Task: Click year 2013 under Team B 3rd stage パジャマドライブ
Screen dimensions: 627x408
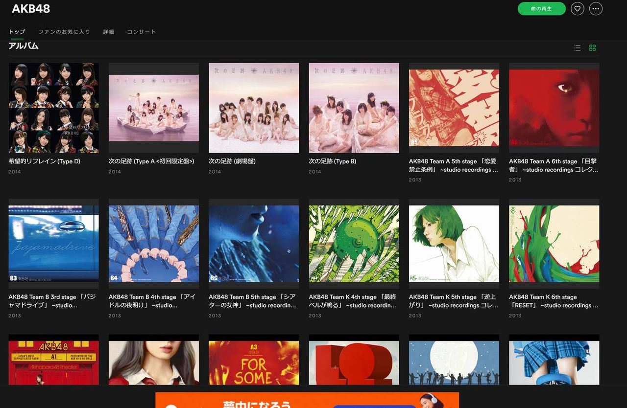Action: (x=15, y=316)
